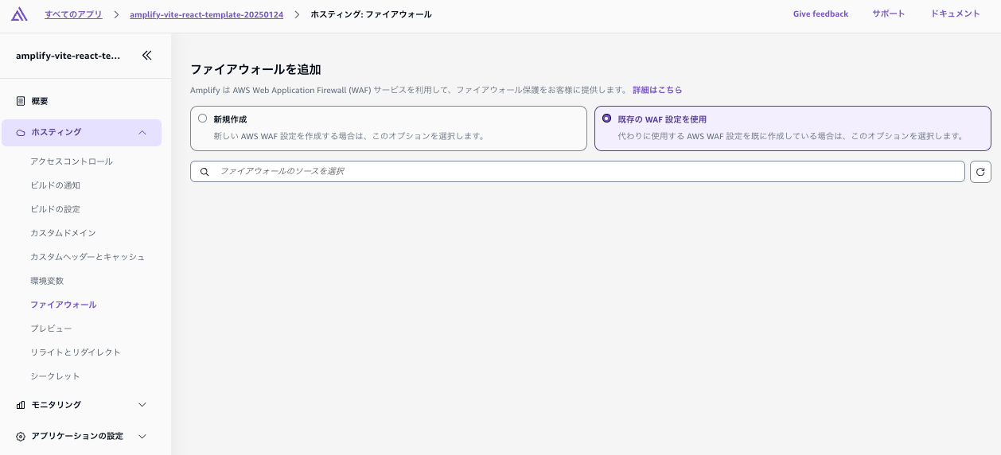Click the amplify-vite-react-te... app name in sidebar
The image size is (1001, 455).
point(68,56)
